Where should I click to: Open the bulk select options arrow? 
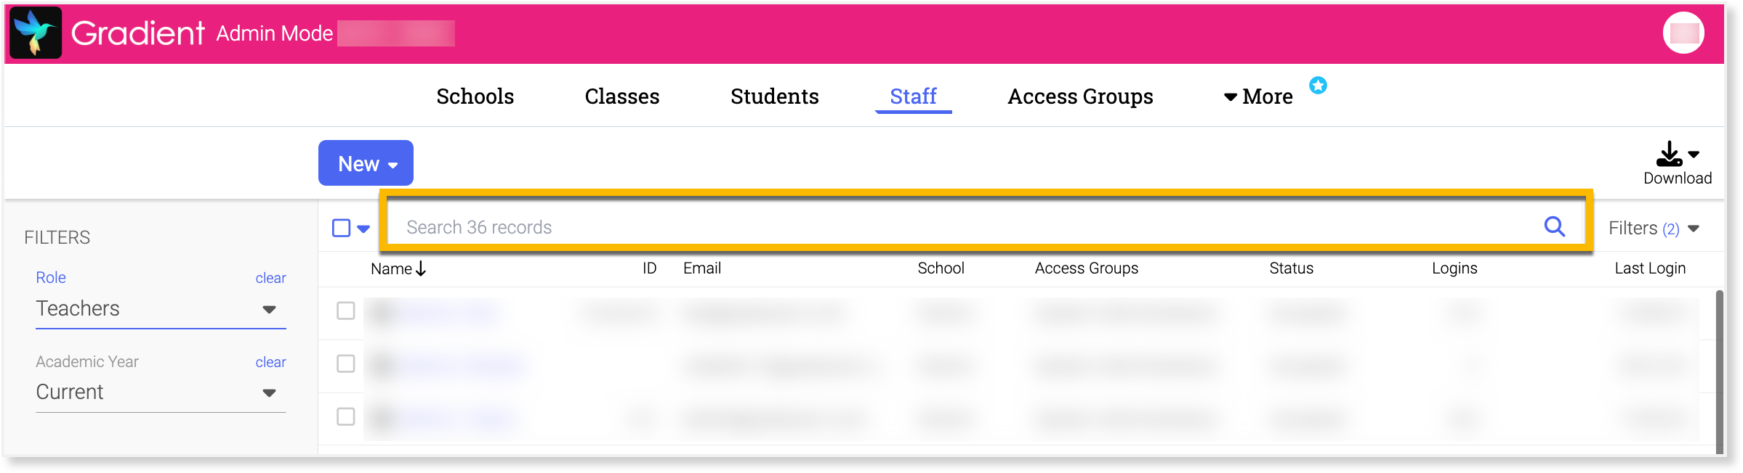(363, 229)
